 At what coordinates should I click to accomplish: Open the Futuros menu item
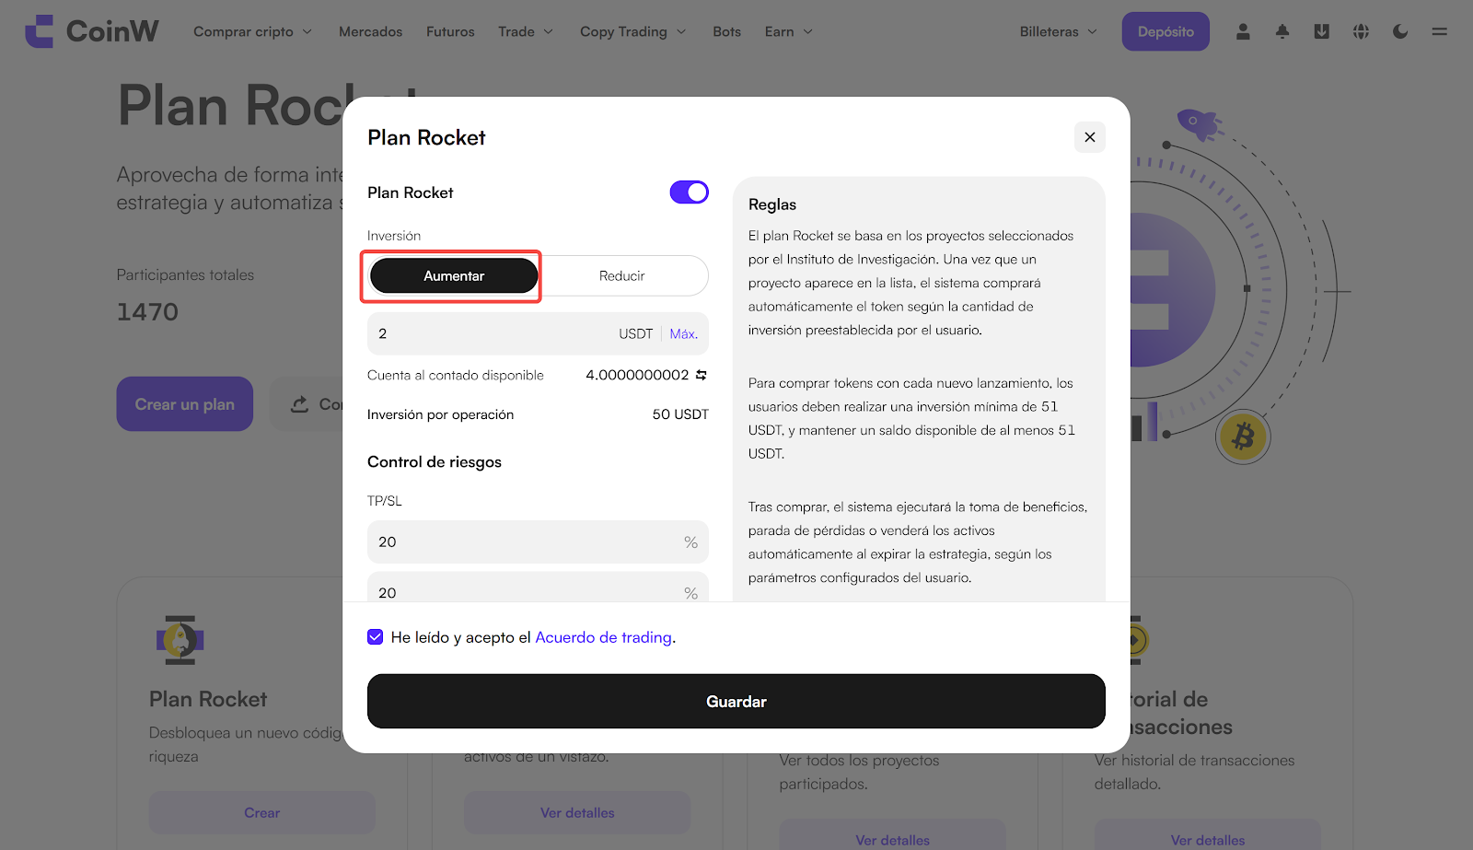[x=450, y=31]
